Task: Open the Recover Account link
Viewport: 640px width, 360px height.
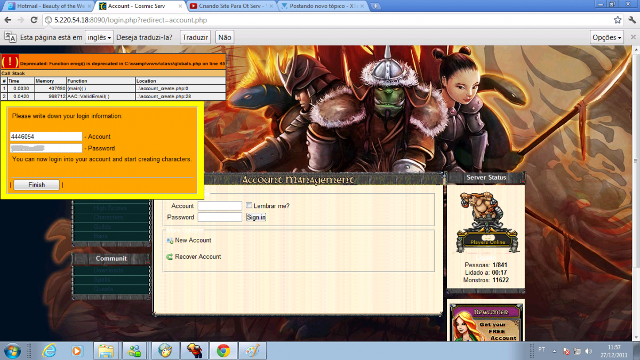Action: (x=198, y=257)
